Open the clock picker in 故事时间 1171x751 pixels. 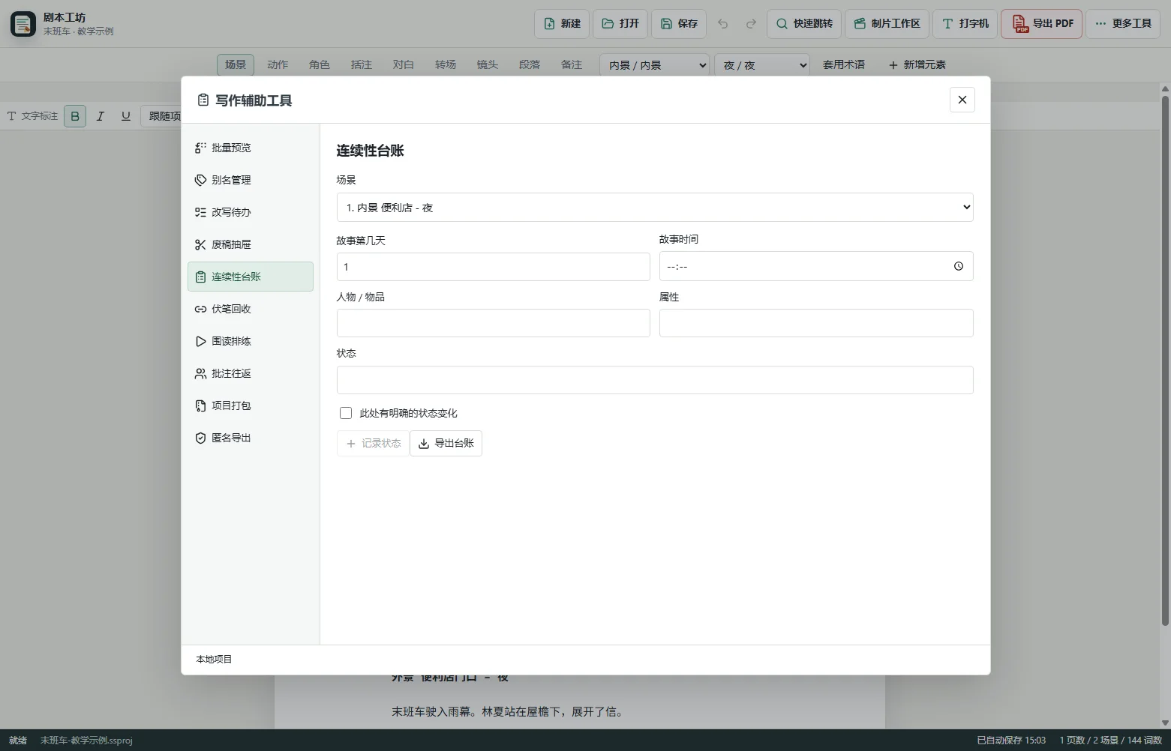(958, 266)
